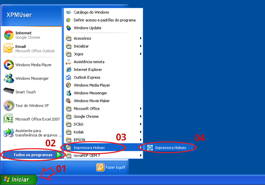Open the Microsoft Office menu entry
This screenshot has width=265, height=185.
104,108
